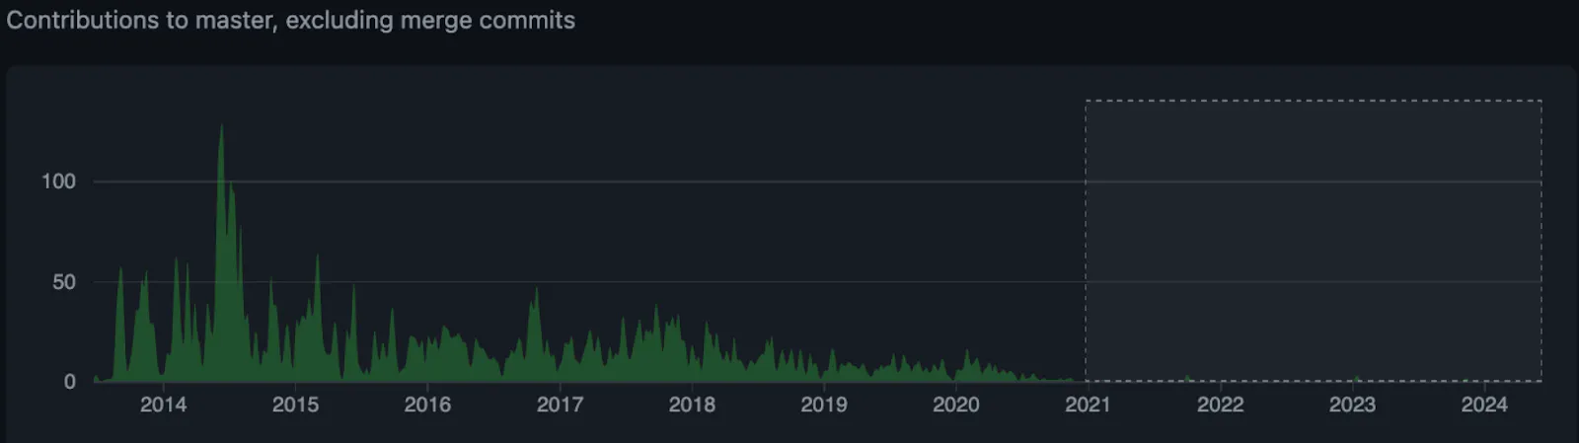This screenshot has width=1579, height=443.
Task: Click the 0 y-axis value label
Action: coord(70,382)
